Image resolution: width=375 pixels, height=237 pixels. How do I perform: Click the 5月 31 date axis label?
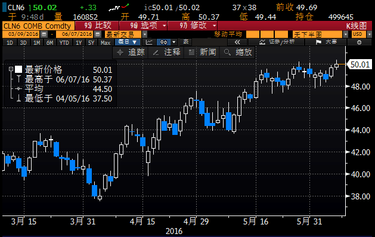click(x=309, y=221)
